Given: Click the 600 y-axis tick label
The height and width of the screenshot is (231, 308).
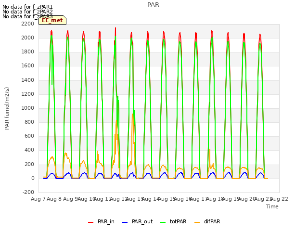Looking at the screenshot, I should 29,136.
